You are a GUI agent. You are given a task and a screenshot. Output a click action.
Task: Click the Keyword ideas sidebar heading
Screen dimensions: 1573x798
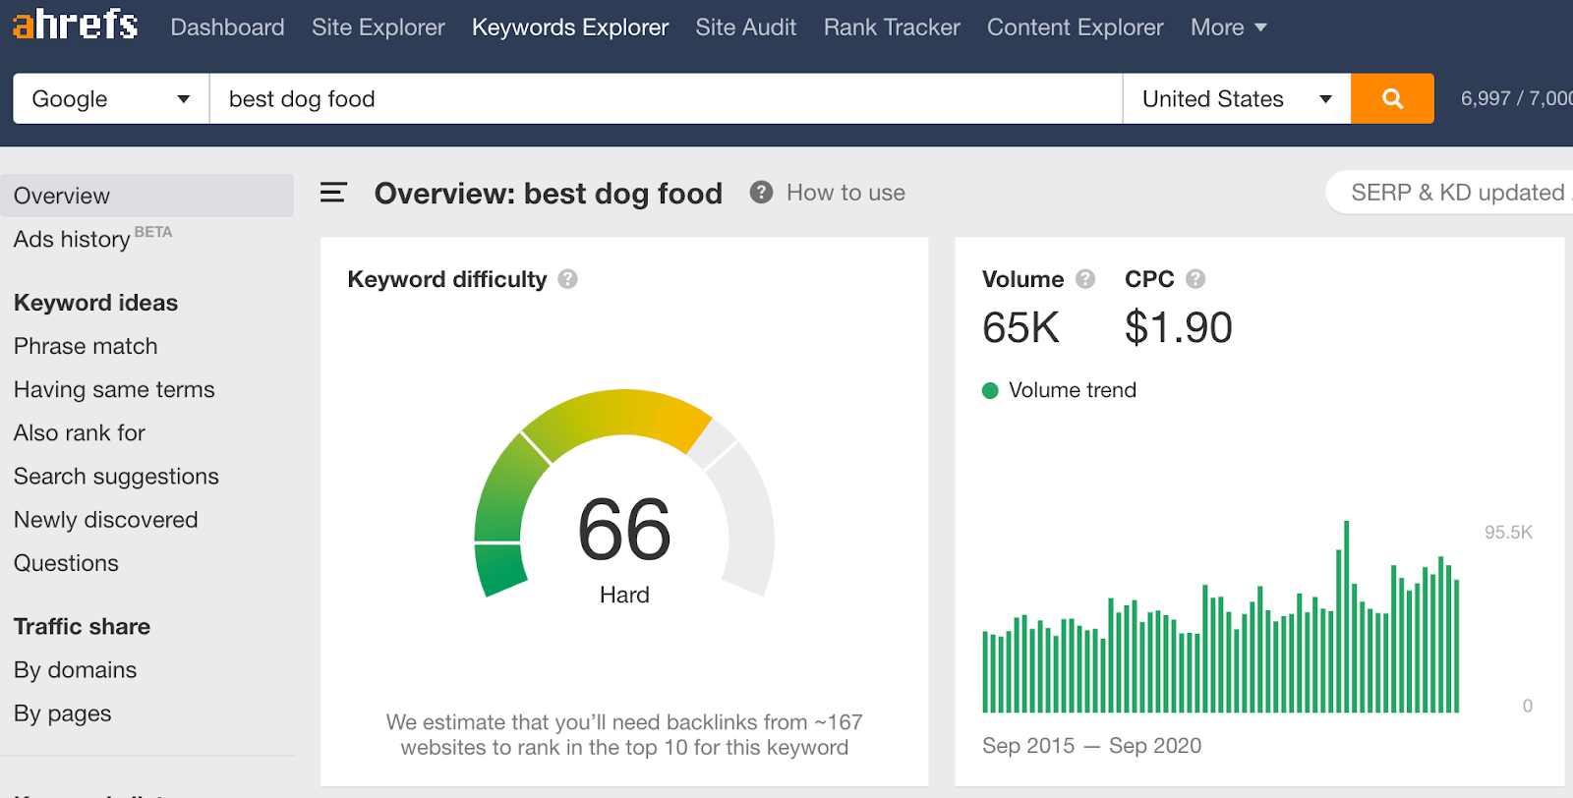96,303
